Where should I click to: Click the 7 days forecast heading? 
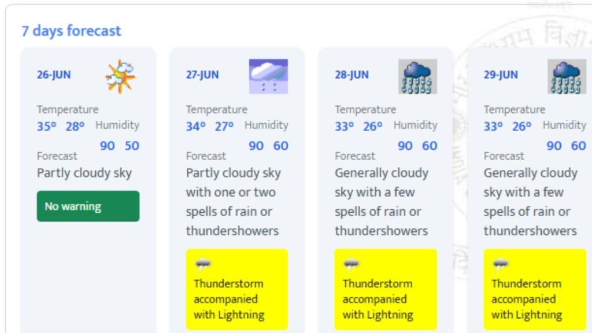tap(71, 31)
